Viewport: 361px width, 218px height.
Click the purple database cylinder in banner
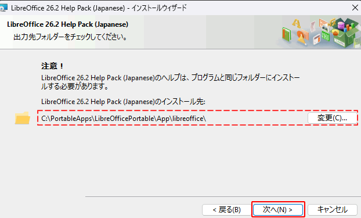pyautogui.click(x=341, y=26)
